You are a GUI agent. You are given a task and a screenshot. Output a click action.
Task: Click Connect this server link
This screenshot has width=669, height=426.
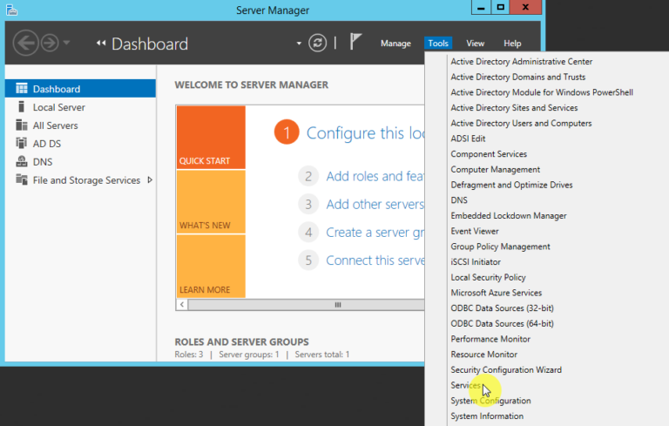[x=375, y=260]
